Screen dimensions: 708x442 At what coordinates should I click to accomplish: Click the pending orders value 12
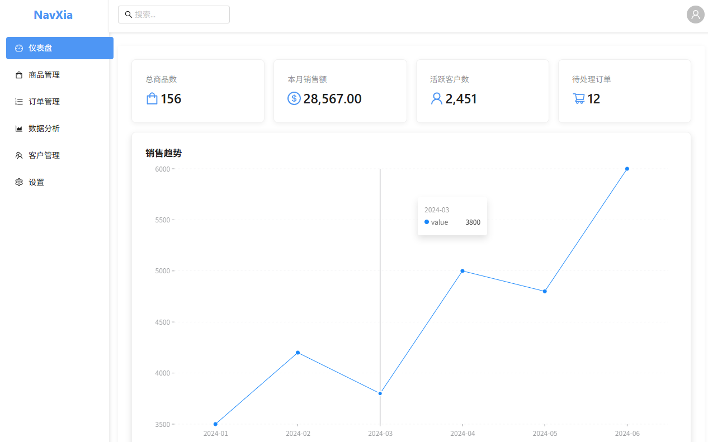[594, 99]
